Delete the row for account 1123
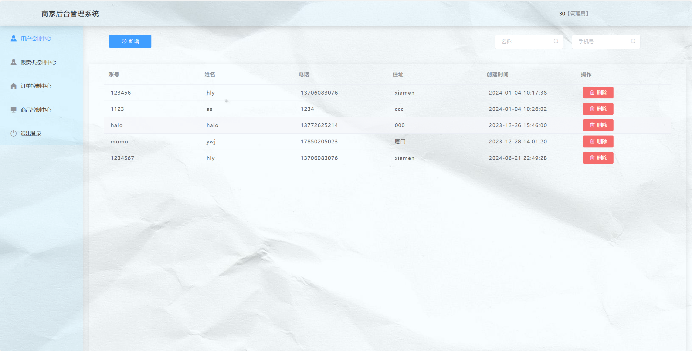Image resolution: width=692 pixels, height=351 pixels. pos(598,109)
